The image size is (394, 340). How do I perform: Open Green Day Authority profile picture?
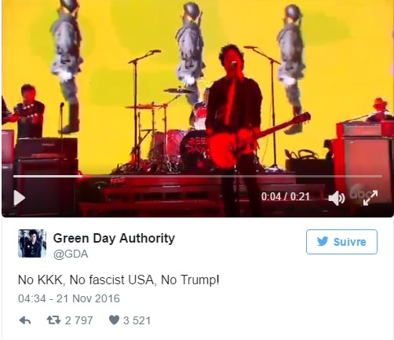[32, 243]
